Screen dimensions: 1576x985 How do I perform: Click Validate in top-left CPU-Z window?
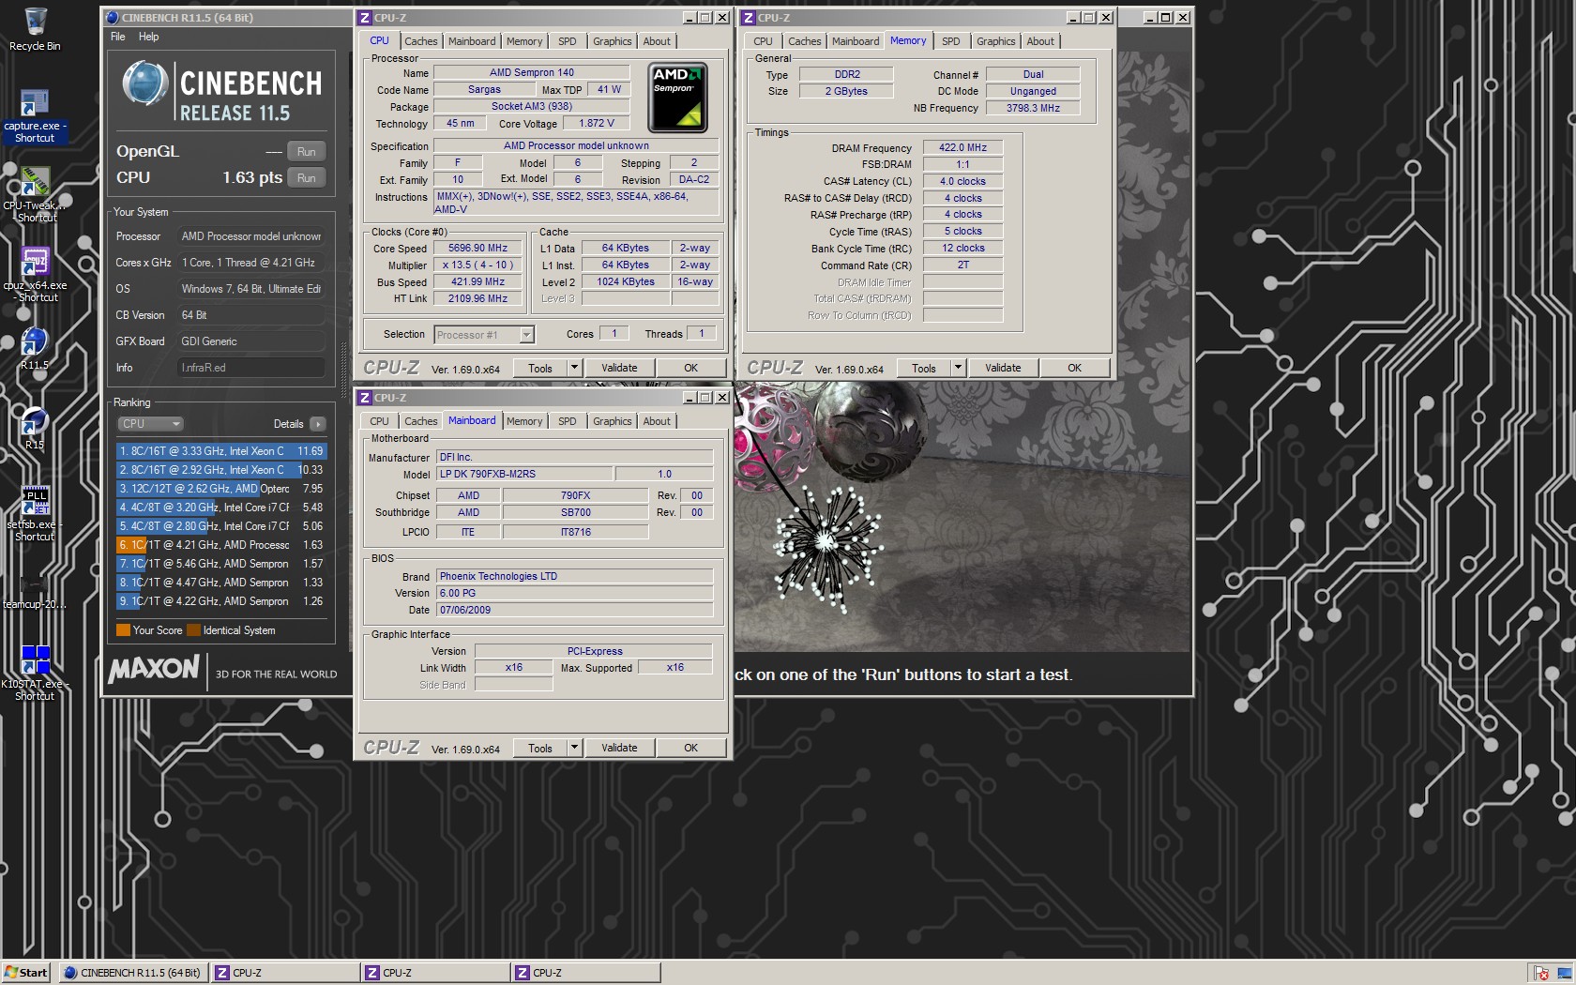tap(619, 369)
